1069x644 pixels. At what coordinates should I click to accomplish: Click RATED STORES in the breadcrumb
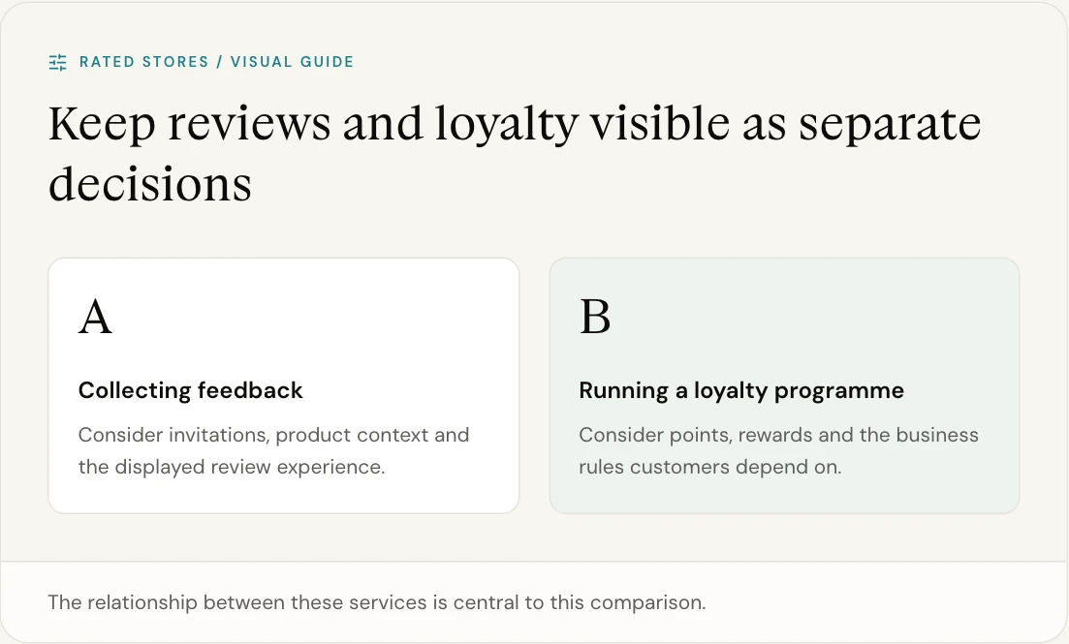[x=143, y=62]
